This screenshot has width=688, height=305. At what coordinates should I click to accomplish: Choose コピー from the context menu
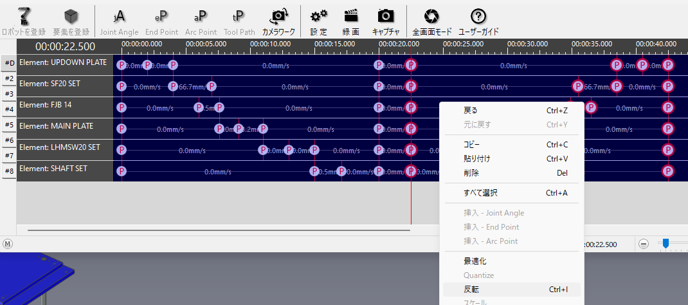click(471, 145)
